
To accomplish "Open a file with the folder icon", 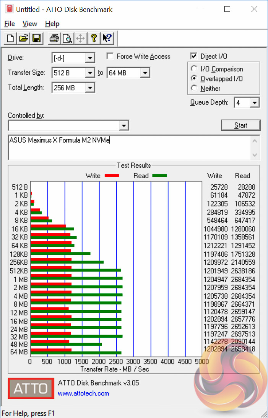I will point(23,38).
